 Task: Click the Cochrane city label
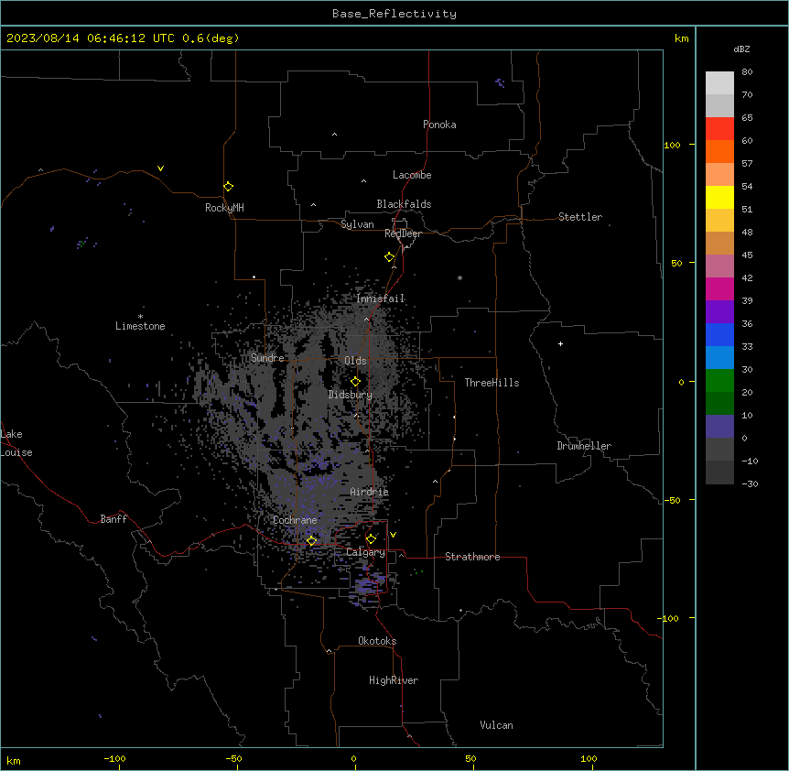[x=295, y=520]
